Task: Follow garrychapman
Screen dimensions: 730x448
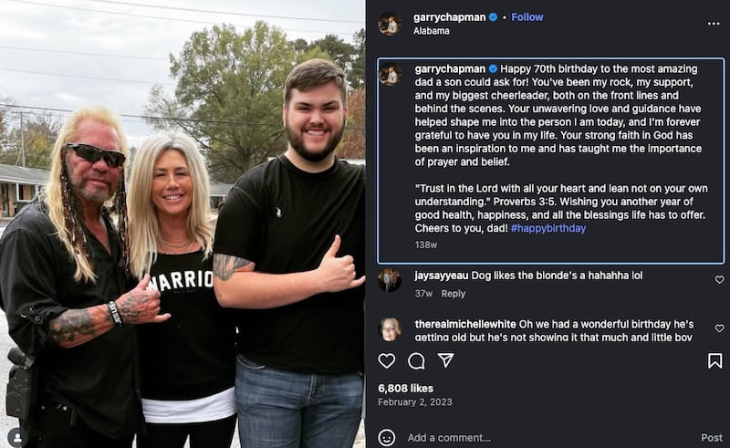Action: click(x=527, y=17)
